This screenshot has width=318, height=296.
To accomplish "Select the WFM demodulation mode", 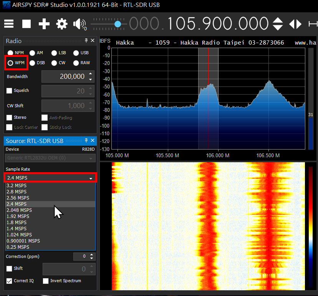I will pyautogui.click(x=10, y=63).
